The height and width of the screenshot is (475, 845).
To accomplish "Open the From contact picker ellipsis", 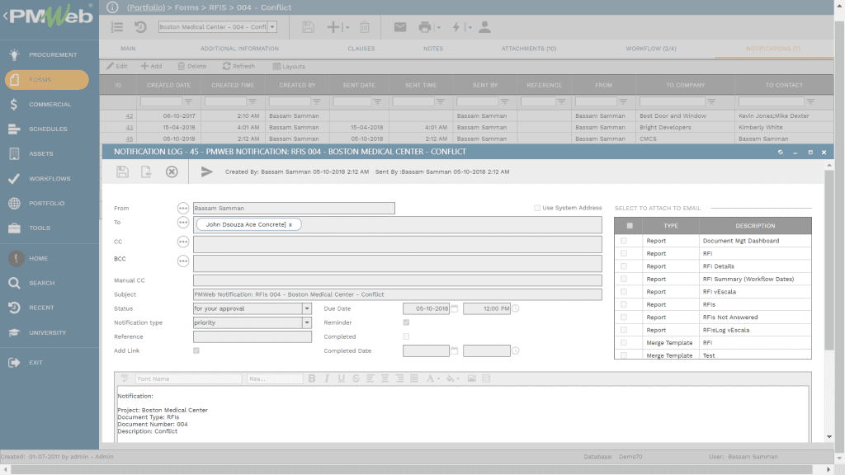I will (x=183, y=209).
